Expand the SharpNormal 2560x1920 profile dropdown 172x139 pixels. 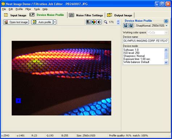click(x=167, y=26)
